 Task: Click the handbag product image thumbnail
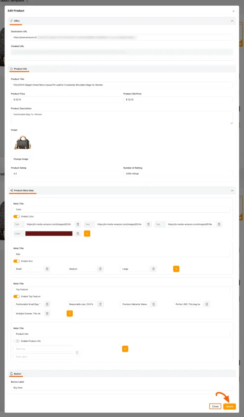tap(22, 142)
